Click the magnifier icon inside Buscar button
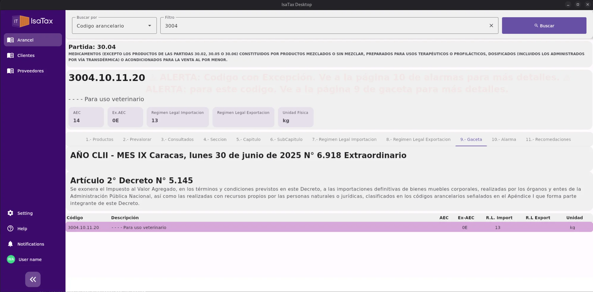 coord(536,26)
